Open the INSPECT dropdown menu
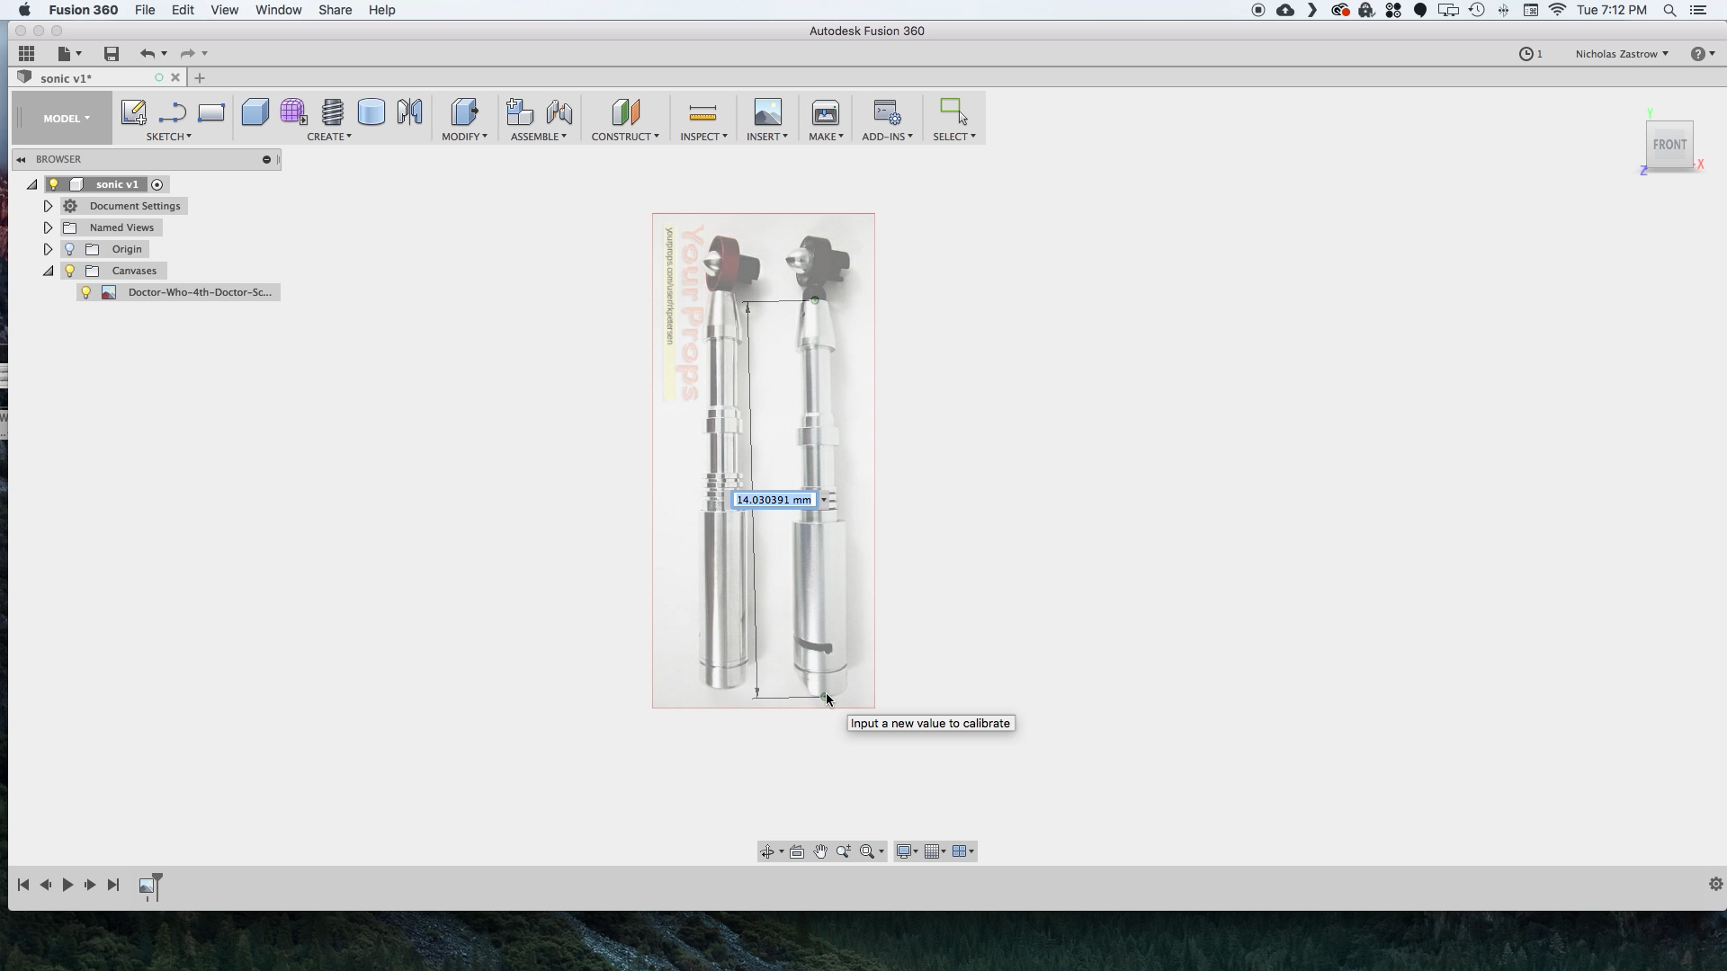 pos(703,137)
